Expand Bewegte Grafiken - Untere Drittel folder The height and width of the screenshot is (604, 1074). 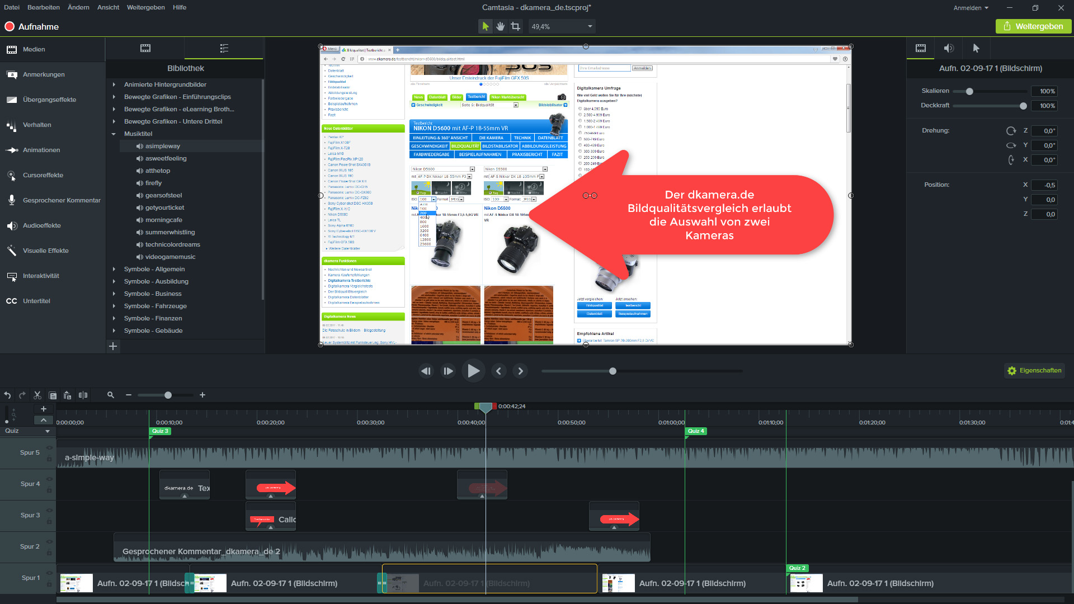(114, 122)
